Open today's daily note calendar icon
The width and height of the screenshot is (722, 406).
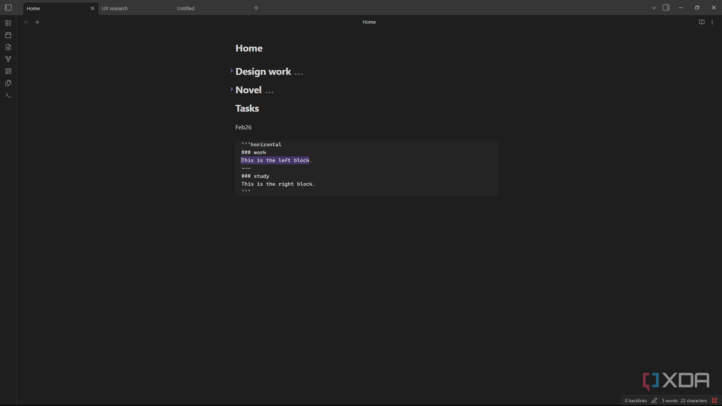(x=8, y=35)
